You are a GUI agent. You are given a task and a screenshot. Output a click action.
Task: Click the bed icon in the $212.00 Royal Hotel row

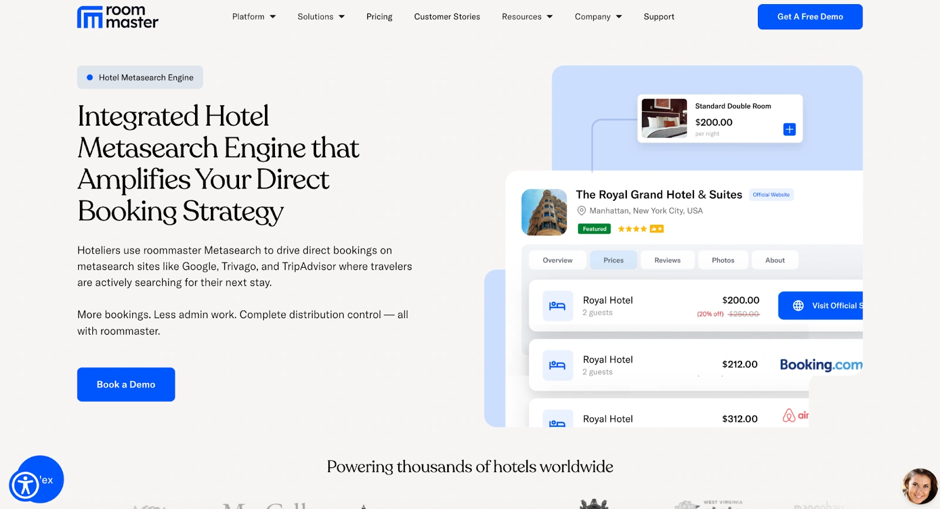click(x=557, y=365)
